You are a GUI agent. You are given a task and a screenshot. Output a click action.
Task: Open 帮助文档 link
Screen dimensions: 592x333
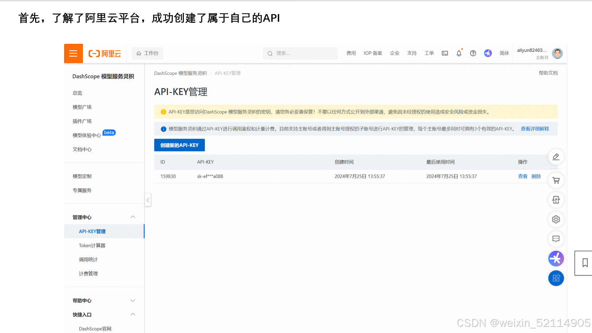pos(548,73)
